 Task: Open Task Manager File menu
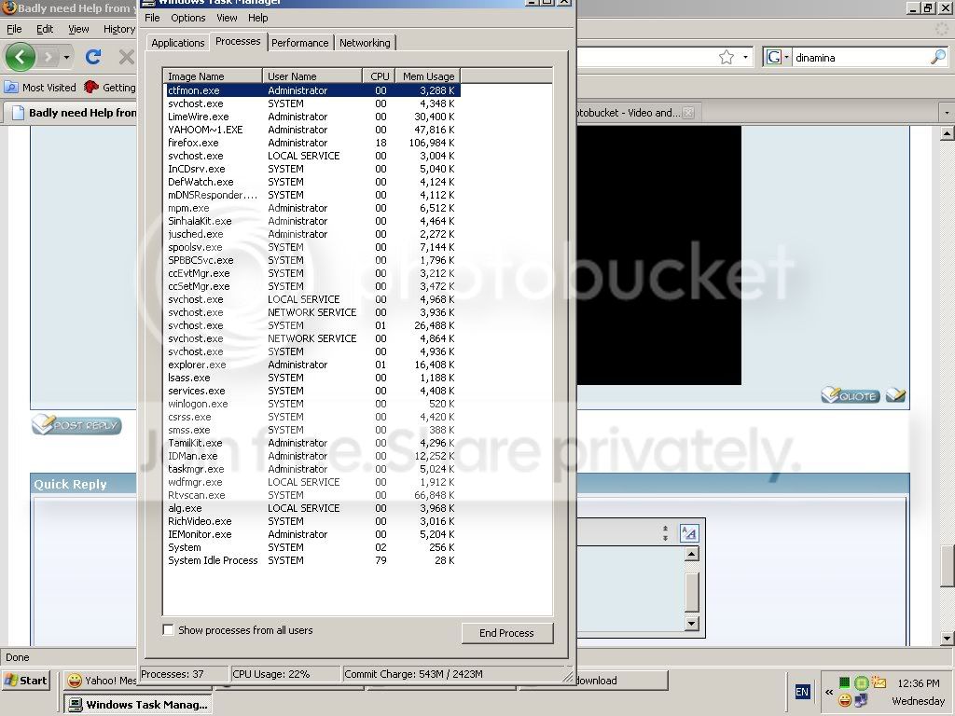pyautogui.click(x=152, y=18)
